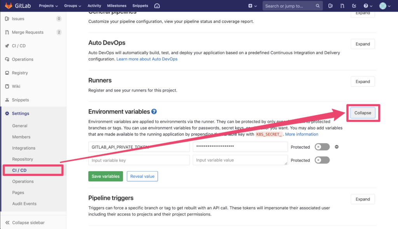The image size is (398, 229).
Task: Click the Issues count badge 0
Action: click(x=59, y=19)
